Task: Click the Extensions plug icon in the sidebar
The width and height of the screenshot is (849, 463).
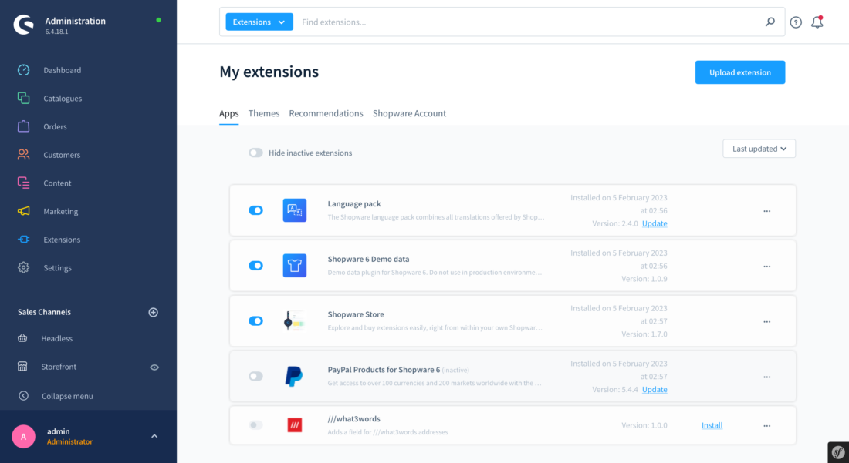Action: 23,240
